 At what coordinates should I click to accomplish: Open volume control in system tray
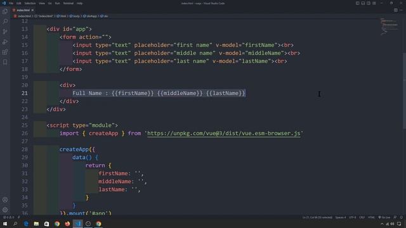[x=392, y=224]
